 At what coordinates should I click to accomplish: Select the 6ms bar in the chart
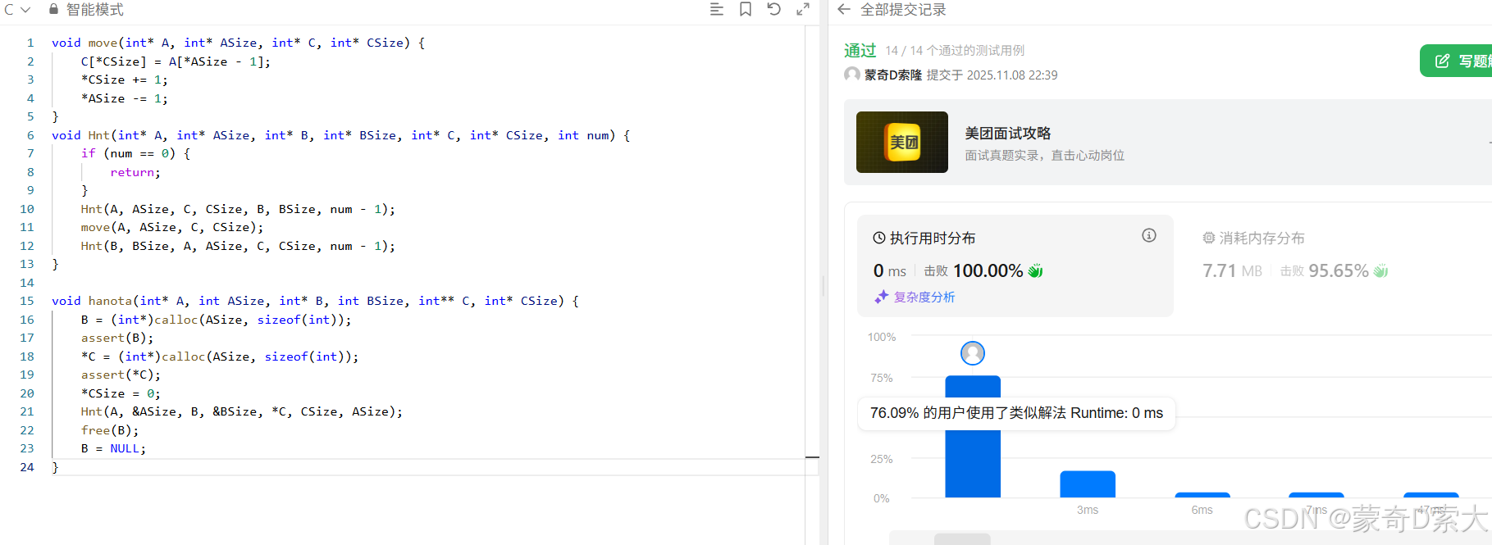[x=1202, y=495]
